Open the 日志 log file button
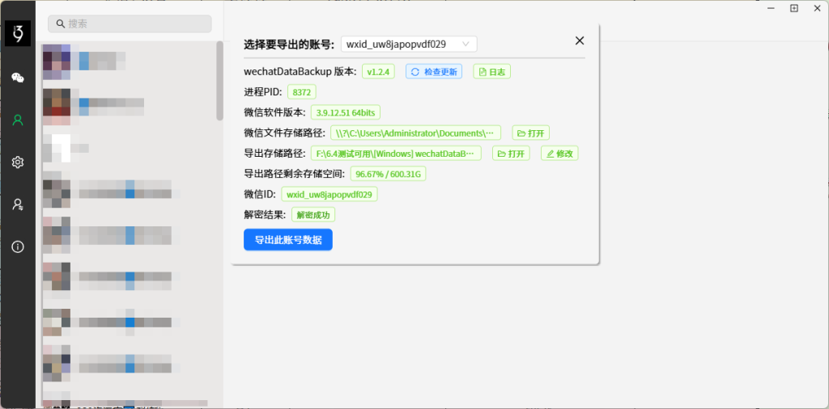The height and width of the screenshot is (409, 829). click(491, 71)
